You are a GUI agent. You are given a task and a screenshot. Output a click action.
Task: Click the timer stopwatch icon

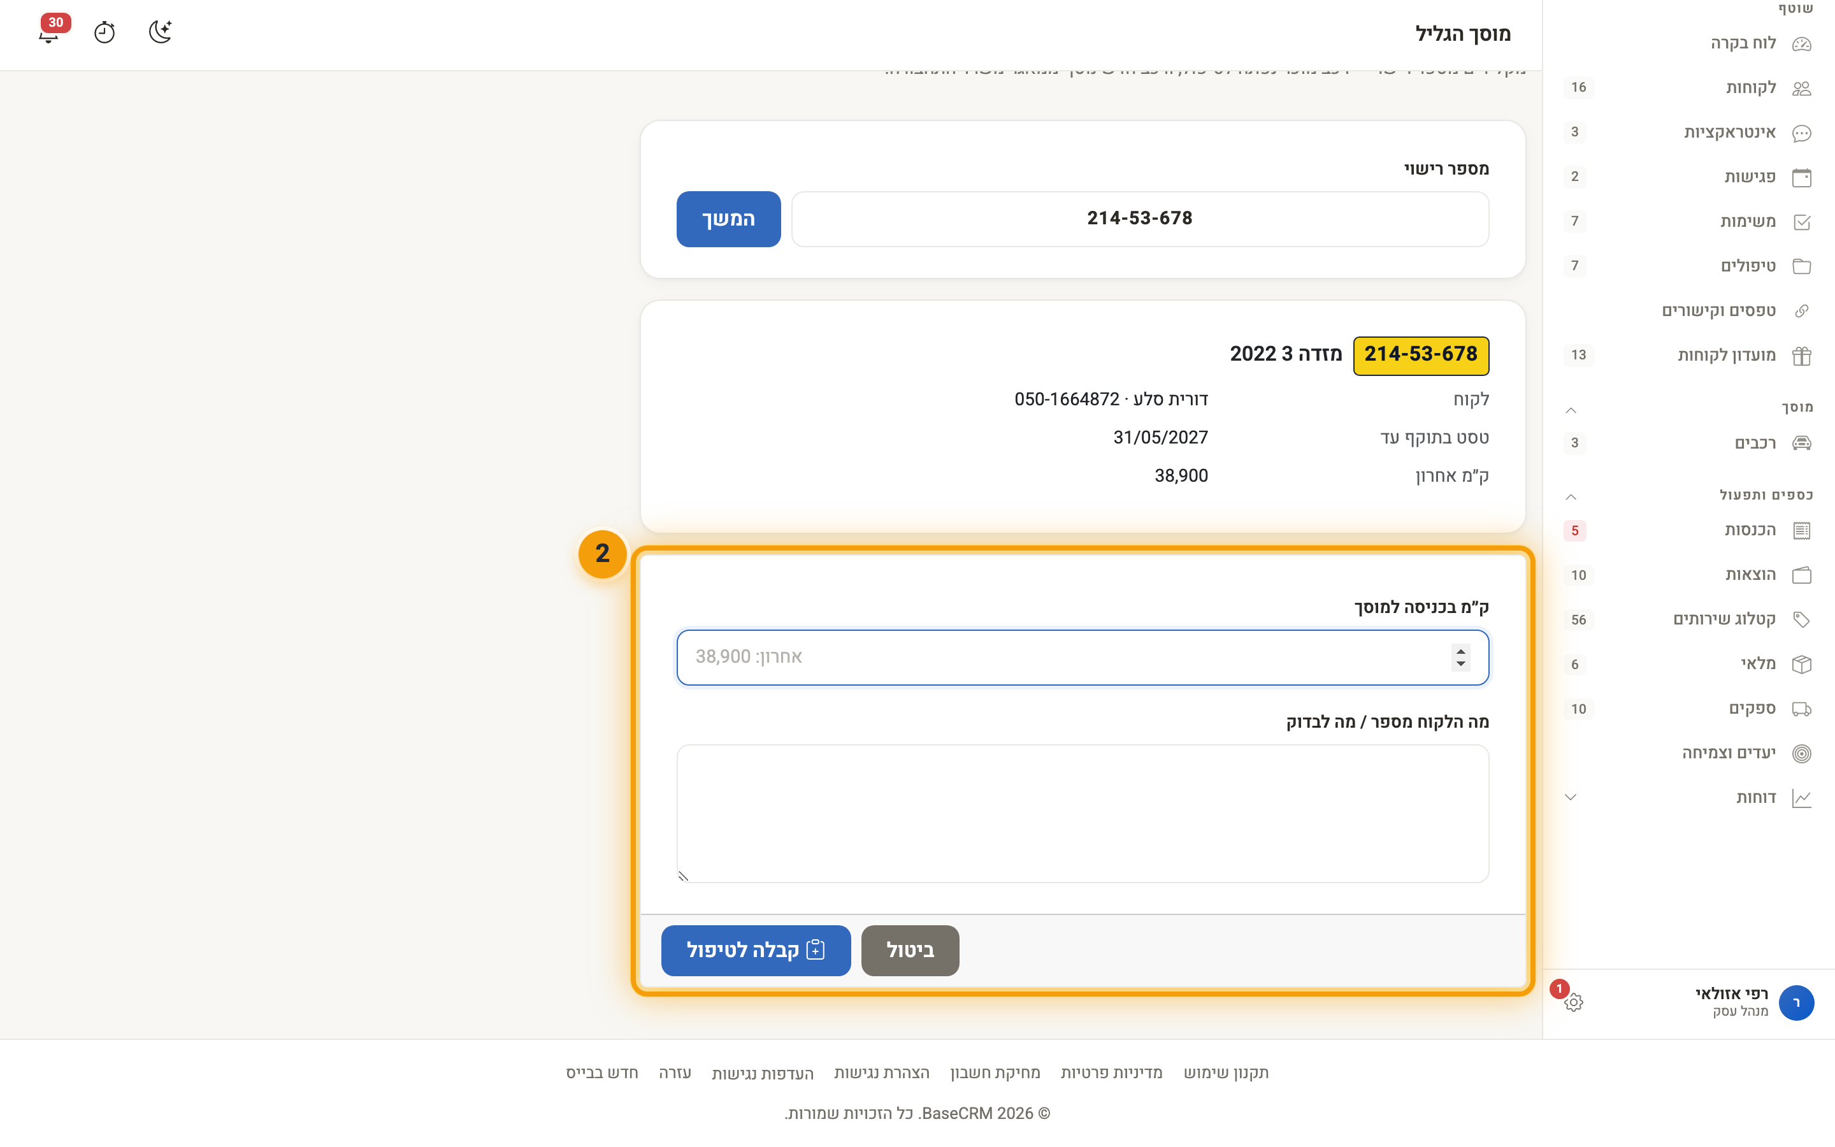104,32
